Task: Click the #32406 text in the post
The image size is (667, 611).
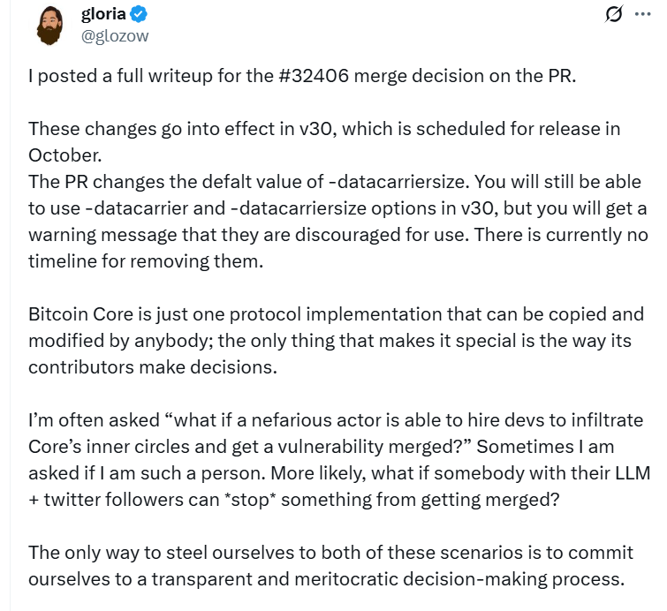Action: click(315, 76)
